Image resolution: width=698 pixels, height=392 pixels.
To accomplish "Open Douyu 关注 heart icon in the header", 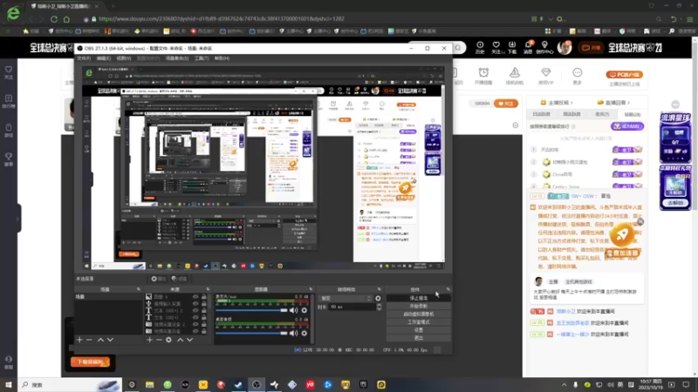I will coord(496,47).
